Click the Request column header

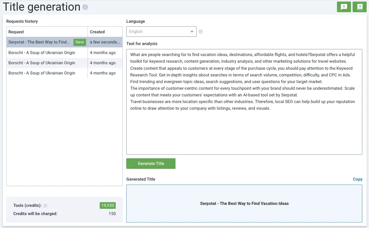coord(47,32)
